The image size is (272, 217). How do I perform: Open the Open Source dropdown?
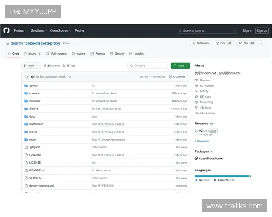pyautogui.click(x=61, y=31)
